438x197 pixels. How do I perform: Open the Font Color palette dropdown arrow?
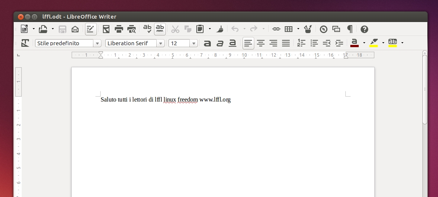[364, 43]
